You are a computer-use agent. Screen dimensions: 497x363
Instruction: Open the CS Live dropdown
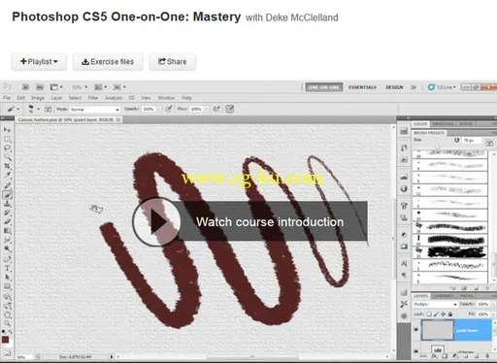coord(442,87)
